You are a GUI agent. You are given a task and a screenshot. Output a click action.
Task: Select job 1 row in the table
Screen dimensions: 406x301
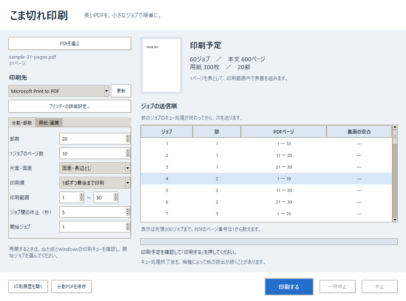[x=266, y=144]
